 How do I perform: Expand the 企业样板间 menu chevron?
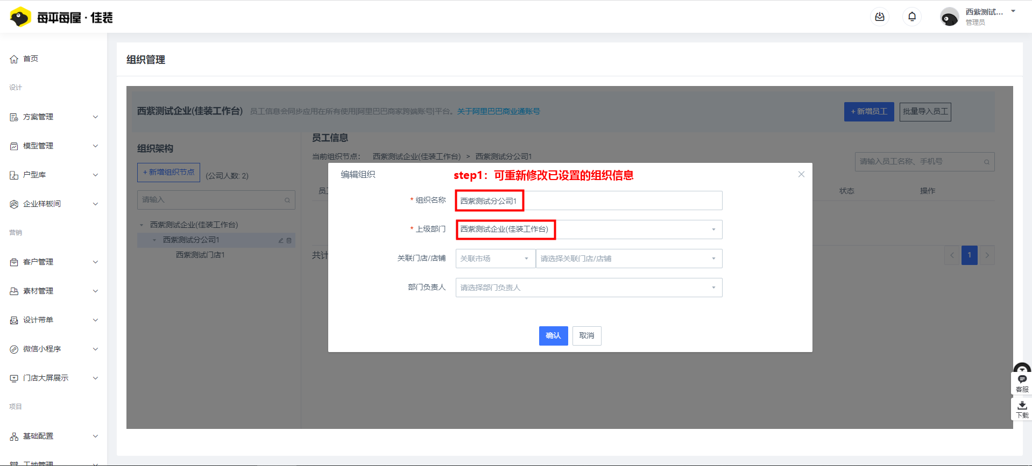click(95, 204)
